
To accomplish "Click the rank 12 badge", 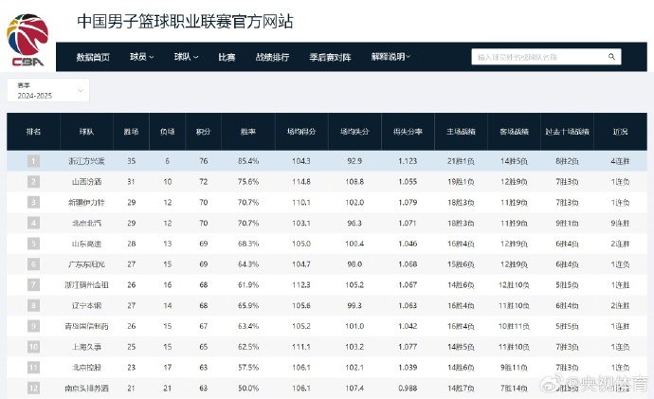I will point(34,387).
